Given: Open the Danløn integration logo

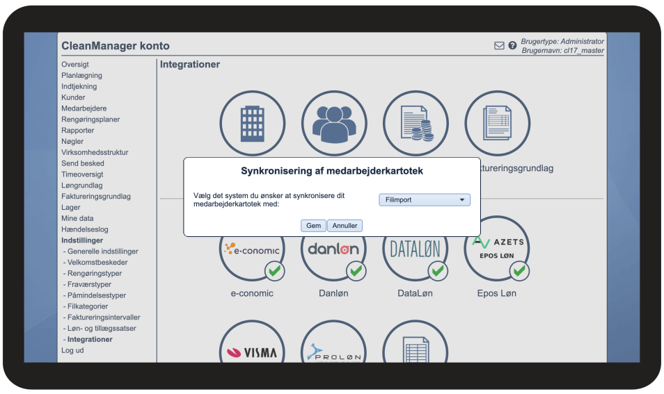Looking at the screenshot, I should pyautogui.click(x=333, y=249).
